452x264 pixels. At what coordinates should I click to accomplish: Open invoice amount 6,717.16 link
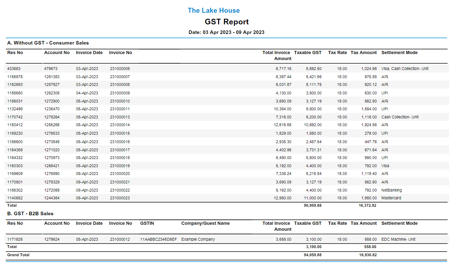[x=282, y=69]
